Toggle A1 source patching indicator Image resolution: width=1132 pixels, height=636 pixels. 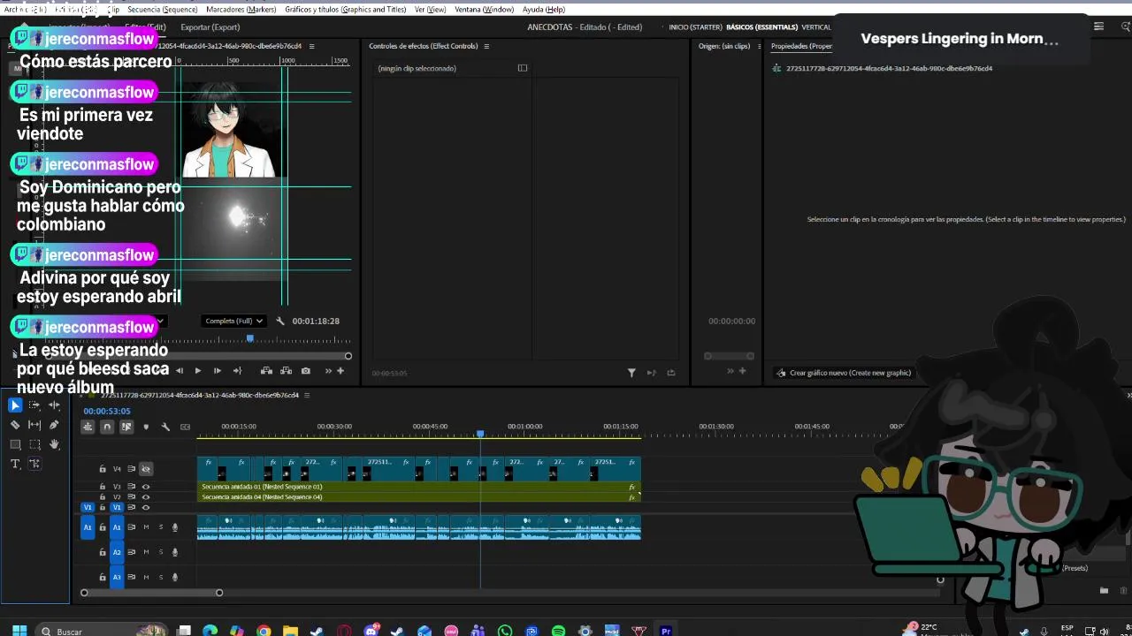[x=88, y=527]
